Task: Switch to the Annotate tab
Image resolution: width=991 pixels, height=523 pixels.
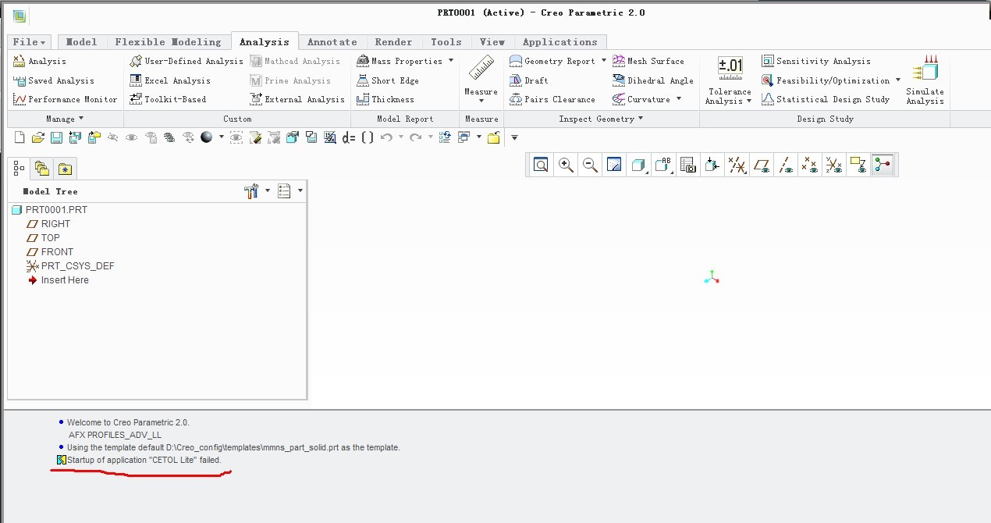Action: tap(332, 42)
